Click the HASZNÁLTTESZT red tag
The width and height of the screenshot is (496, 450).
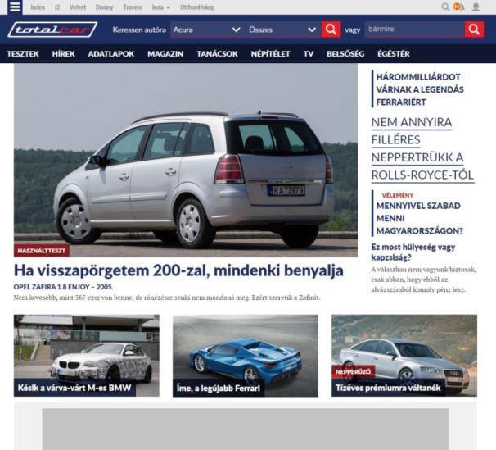point(42,251)
